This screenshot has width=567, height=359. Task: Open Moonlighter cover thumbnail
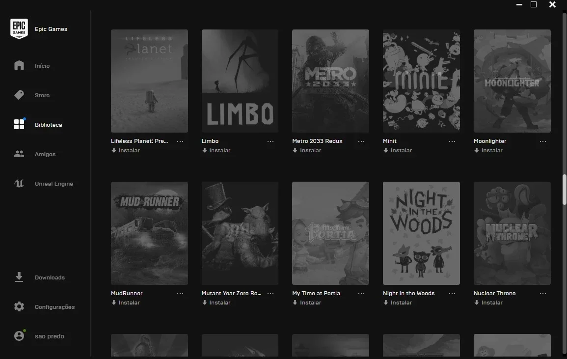pos(512,81)
